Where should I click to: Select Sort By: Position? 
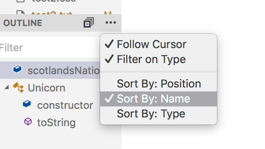coord(159,84)
